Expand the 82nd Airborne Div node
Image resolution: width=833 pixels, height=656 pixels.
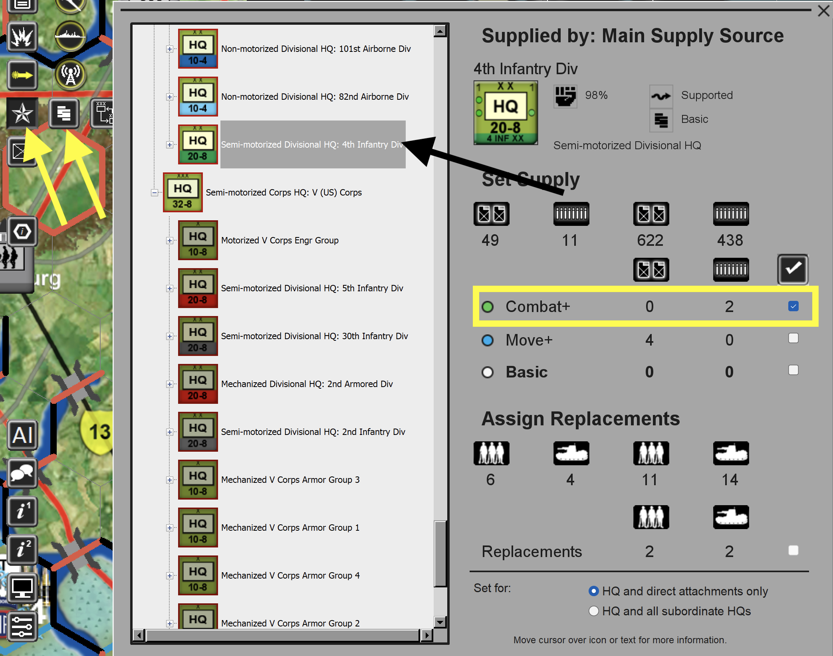click(170, 97)
